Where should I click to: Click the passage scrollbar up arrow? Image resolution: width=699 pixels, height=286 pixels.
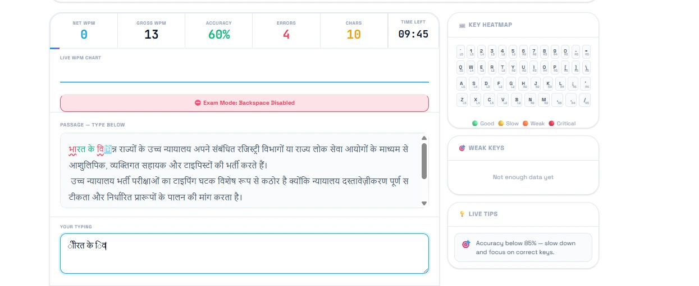tap(424, 138)
